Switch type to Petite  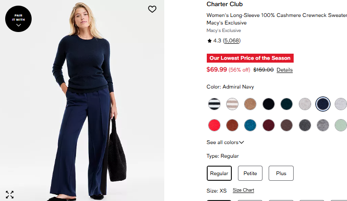[x=250, y=173]
